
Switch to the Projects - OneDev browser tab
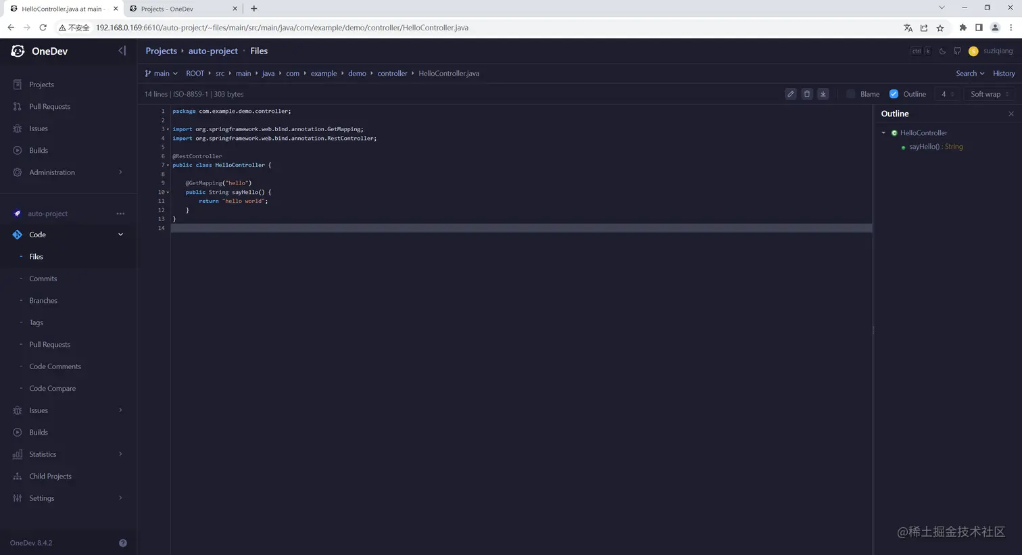pos(167,9)
